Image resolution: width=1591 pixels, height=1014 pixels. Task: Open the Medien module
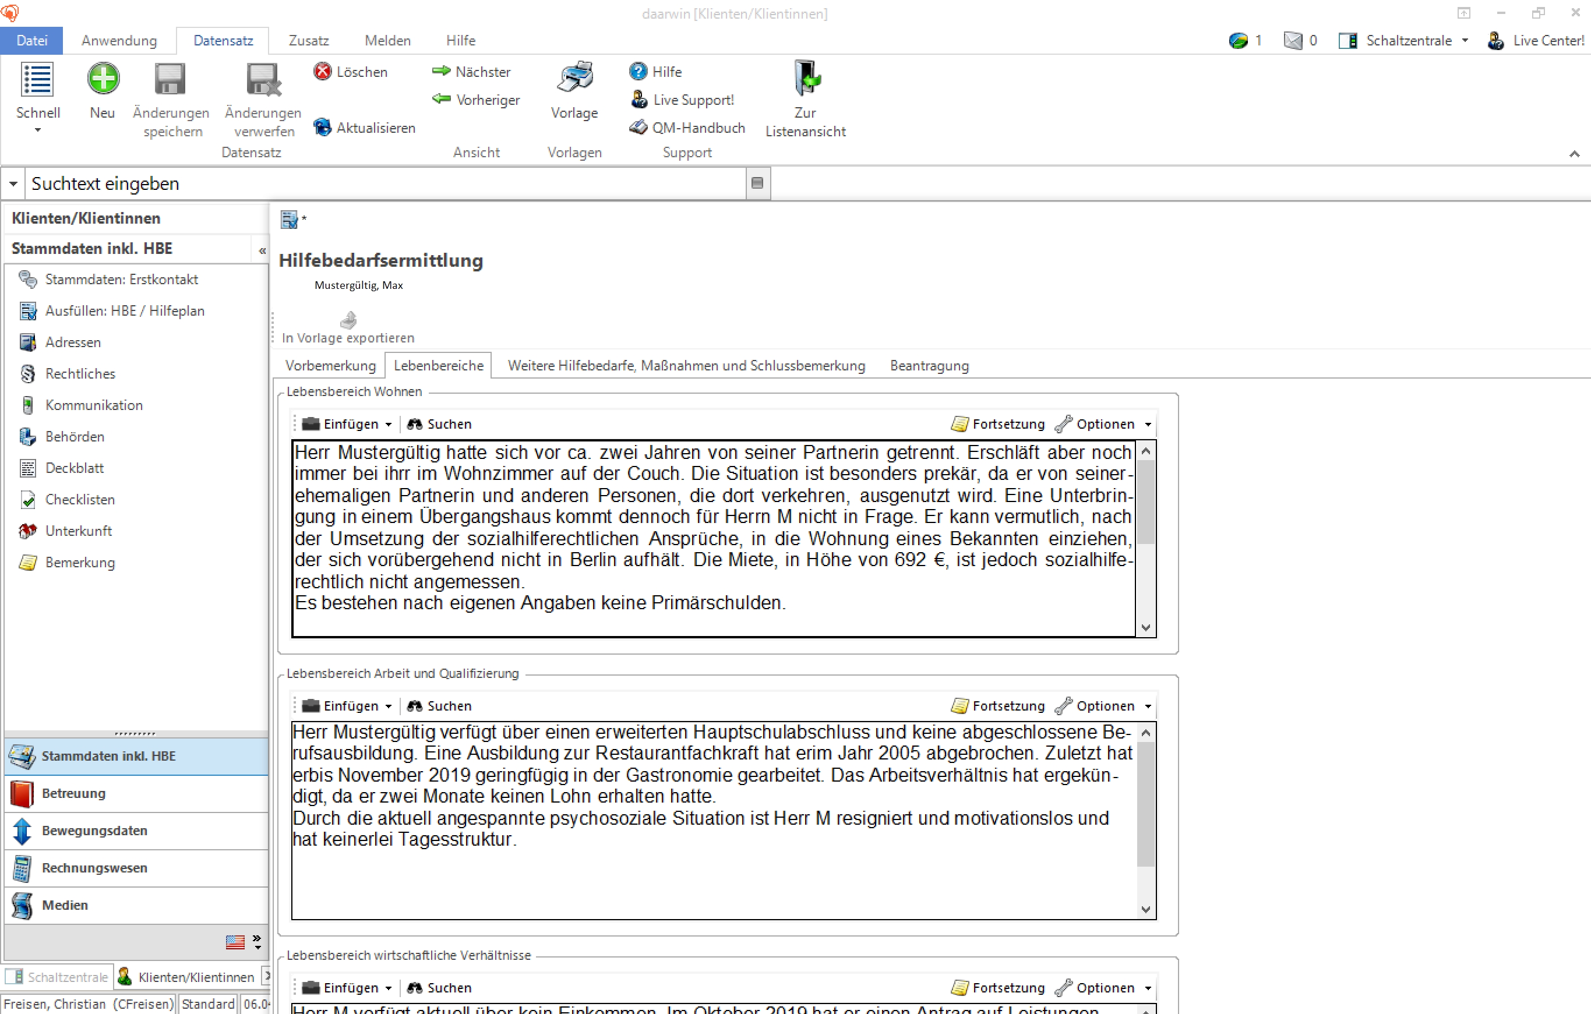coord(137,905)
